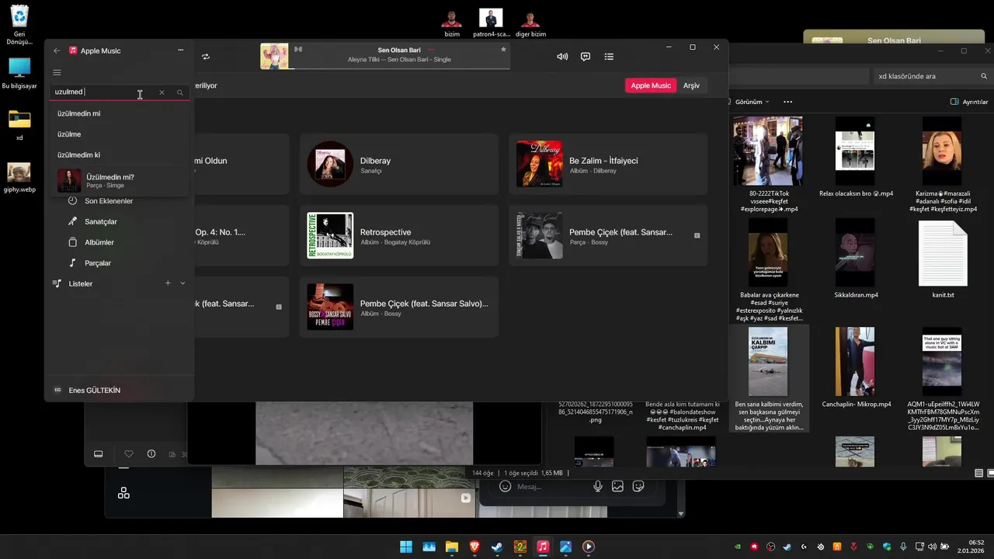Open Pembe Çiçek song result by Bossy

click(x=608, y=235)
